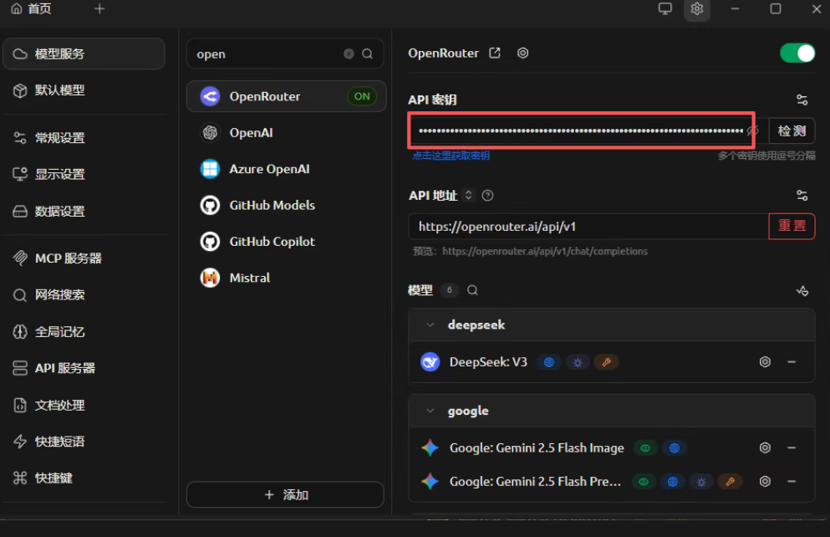The height and width of the screenshot is (537, 830).
Task: Open settings for Gemini 2.5 Flash Pre...
Action: pyautogui.click(x=765, y=482)
